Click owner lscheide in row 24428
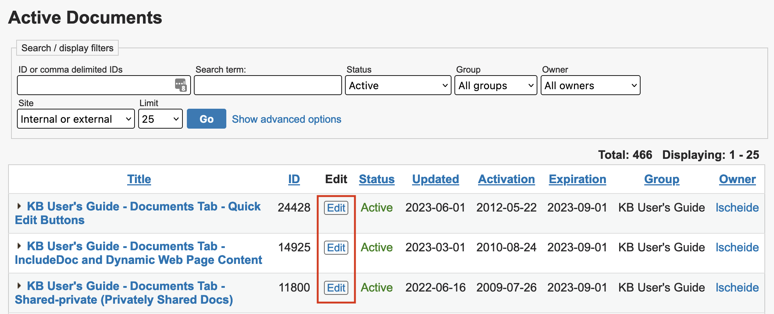Image resolution: width=774 pixels, height=314 pixels. pos(737,207)
